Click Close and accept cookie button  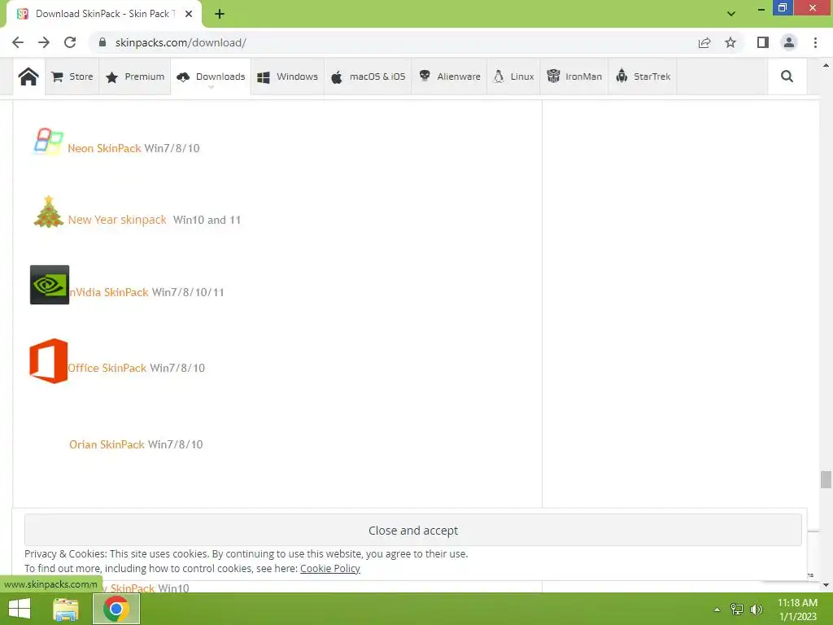412,530
